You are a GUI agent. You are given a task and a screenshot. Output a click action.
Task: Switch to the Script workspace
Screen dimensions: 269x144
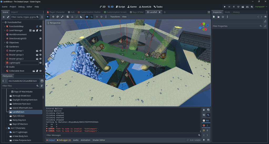click(120, 7)
